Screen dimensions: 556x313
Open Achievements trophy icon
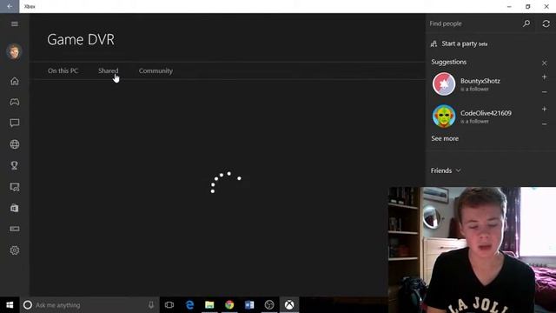tap(15, 166)
